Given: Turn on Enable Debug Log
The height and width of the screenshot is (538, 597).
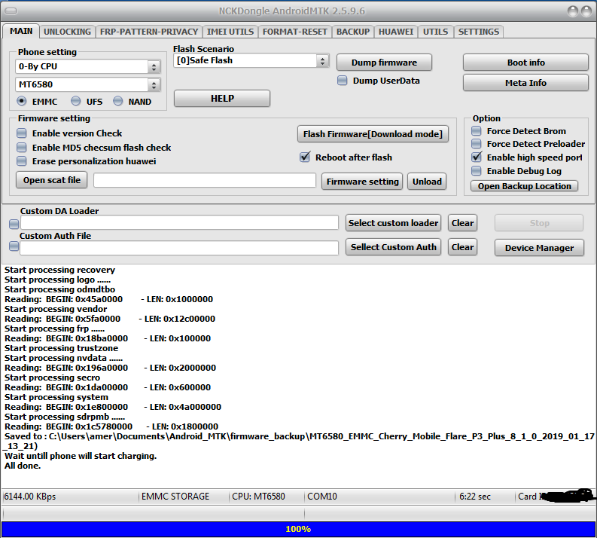Looking at the screenshot, I should (x=477, y=171).
